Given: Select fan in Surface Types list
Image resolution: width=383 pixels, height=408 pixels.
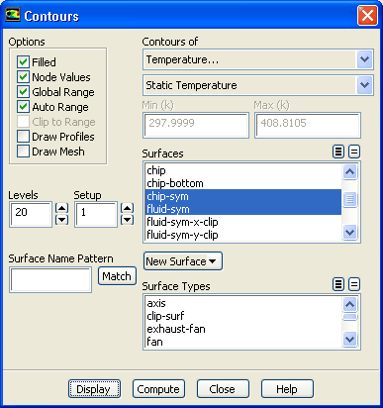Looking at the screenshot, I should click(243, 342).
